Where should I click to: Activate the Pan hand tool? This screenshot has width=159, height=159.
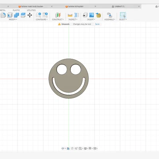click(72, 148)
